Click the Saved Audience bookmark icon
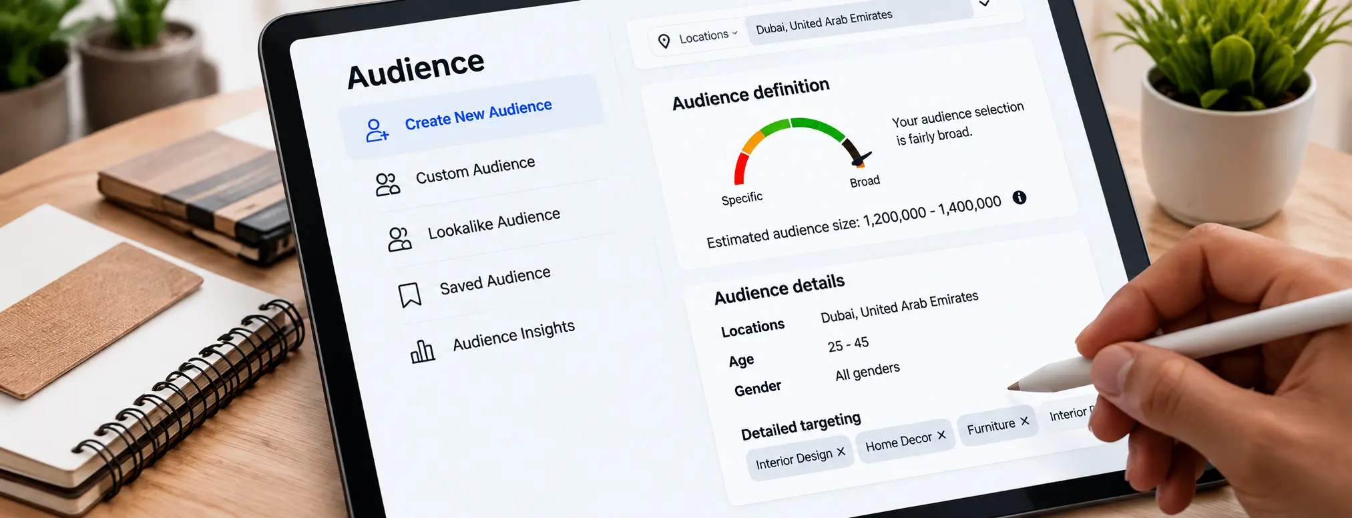The height and width of the screenshot is (518, 1352). point(410,294)
